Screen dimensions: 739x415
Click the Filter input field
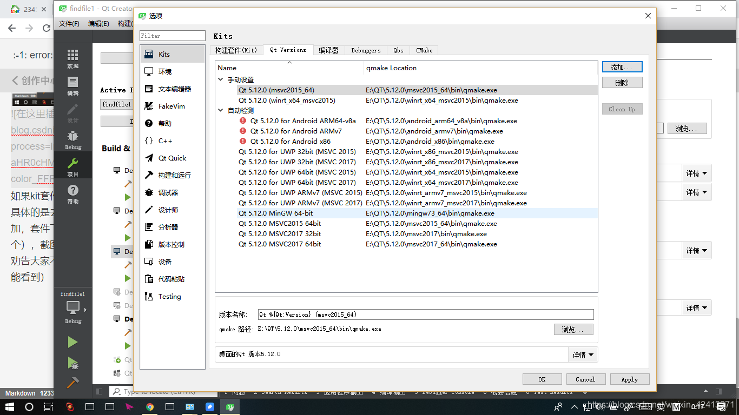172,36
